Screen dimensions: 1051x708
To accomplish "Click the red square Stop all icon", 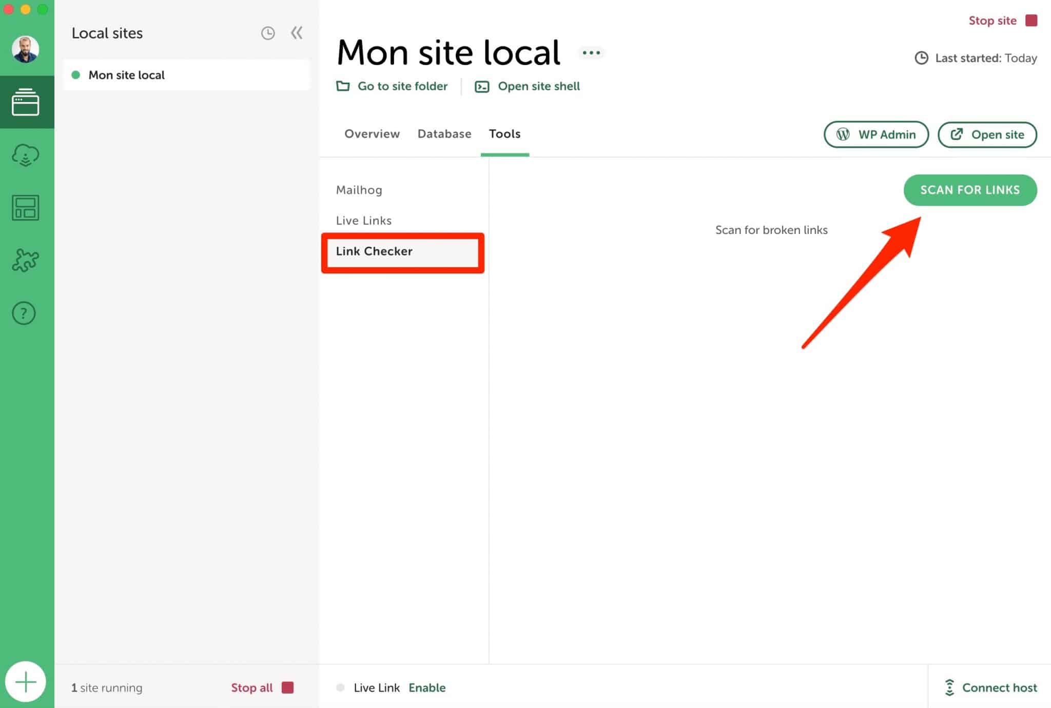I will click(x=288, y=687).
